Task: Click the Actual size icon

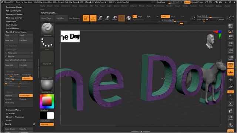Action: (230, 51)
